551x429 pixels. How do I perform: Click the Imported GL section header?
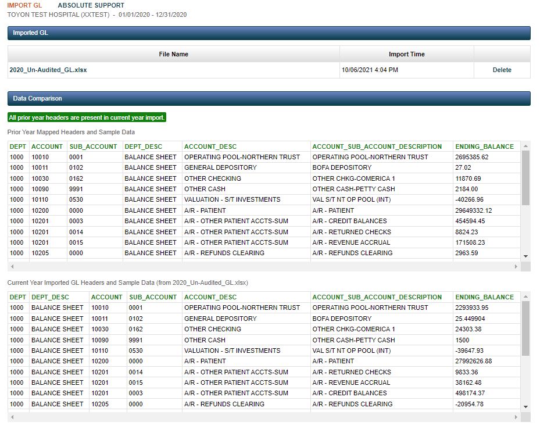269,33
